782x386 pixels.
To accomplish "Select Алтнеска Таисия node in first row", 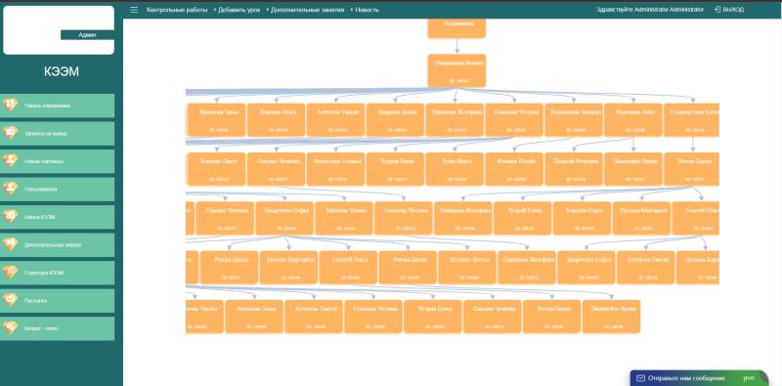I will [335, 119].
